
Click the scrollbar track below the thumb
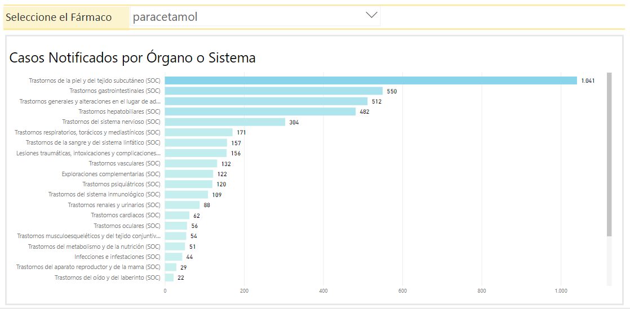coord(609,262)
